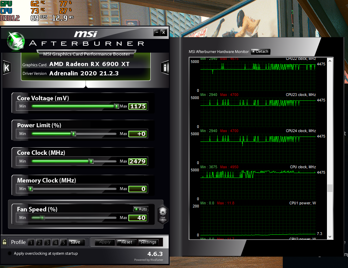Click the 'CPU23 clock, MHz' label

301,95
